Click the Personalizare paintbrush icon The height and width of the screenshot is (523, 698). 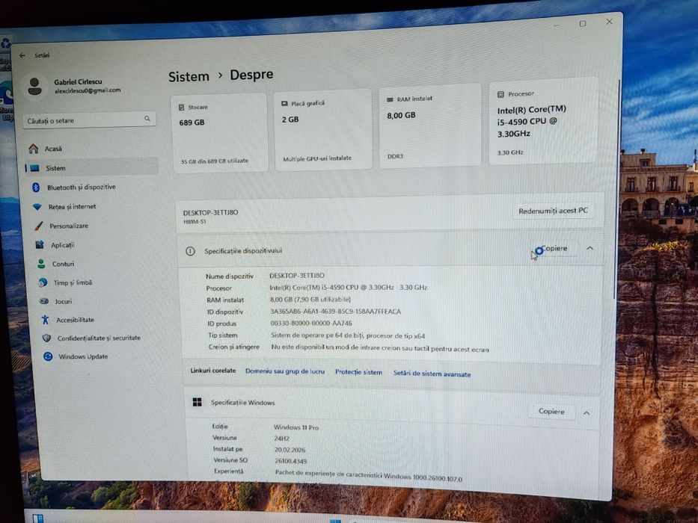pyautogui.click(x=39, y=226)
